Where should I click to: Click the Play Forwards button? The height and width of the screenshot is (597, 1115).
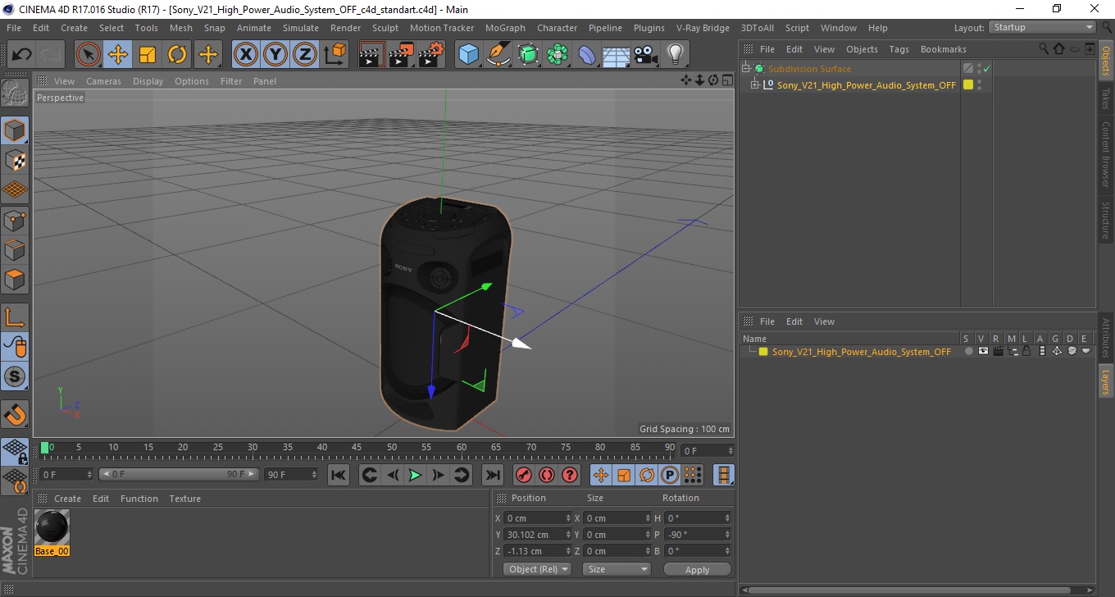[x=416, y=475]
